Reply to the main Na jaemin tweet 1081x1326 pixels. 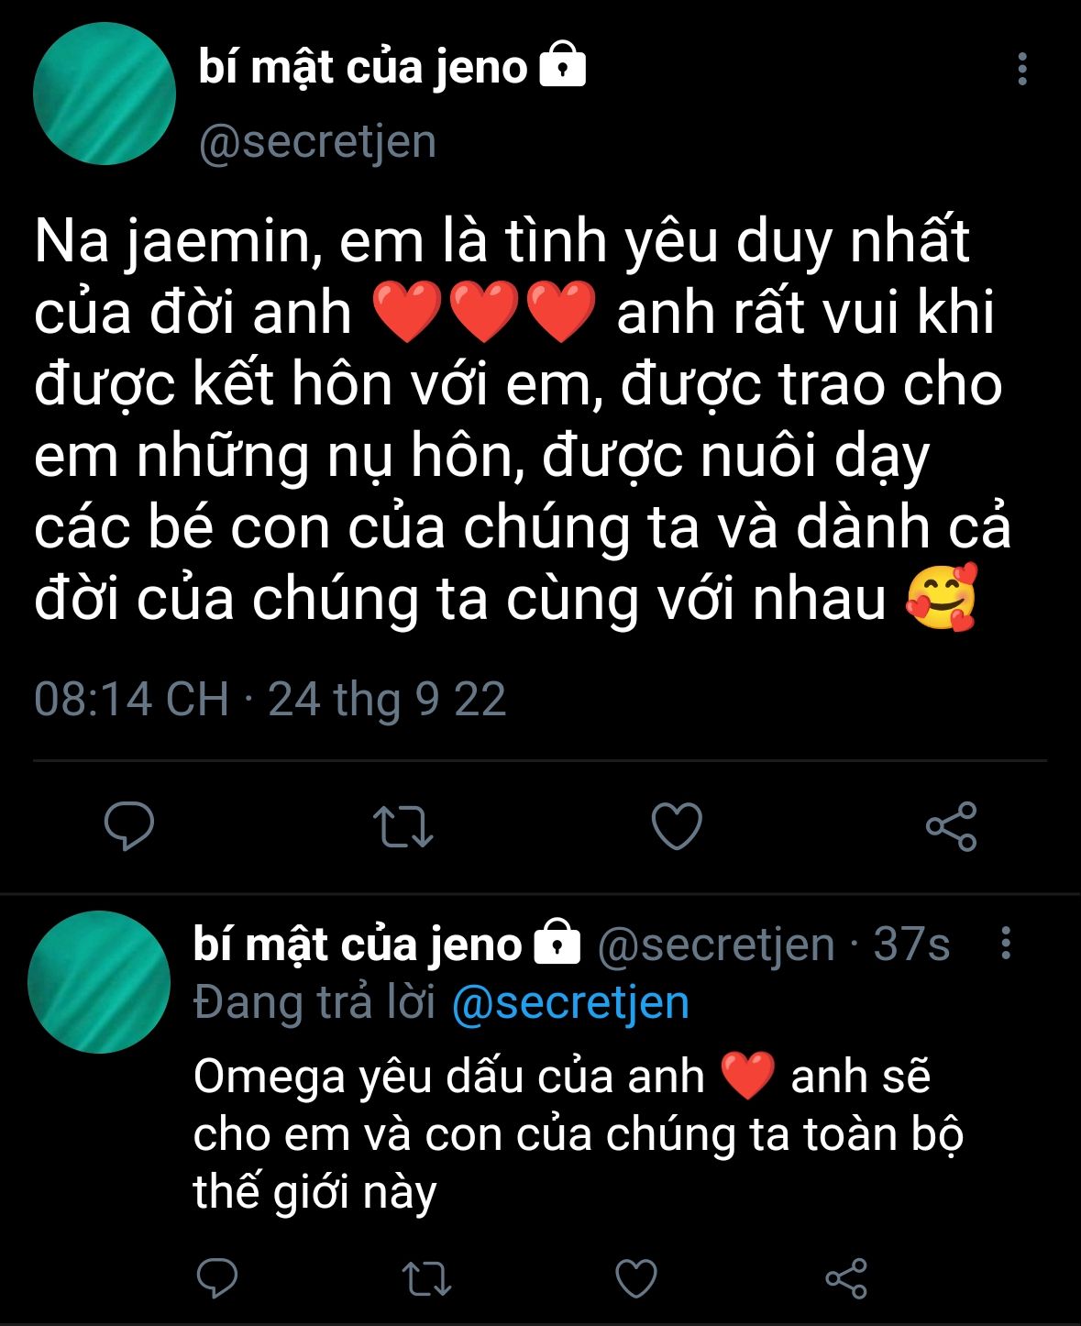click(128, 825)
